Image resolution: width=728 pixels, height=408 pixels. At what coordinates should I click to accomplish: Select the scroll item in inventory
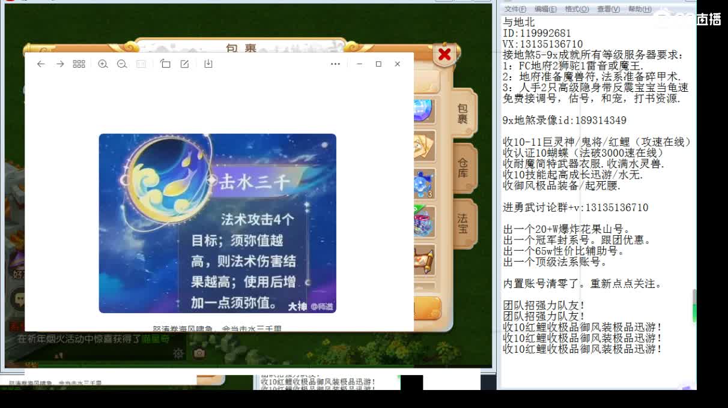coord(423,259)
